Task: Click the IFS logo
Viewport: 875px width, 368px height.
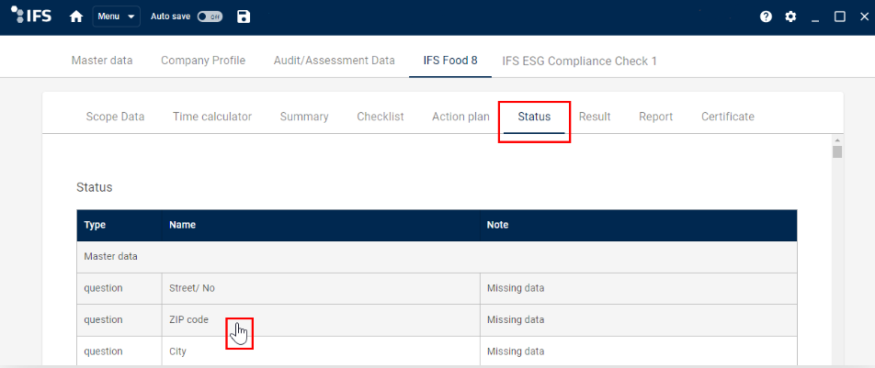Action: [x=31, y=15]
